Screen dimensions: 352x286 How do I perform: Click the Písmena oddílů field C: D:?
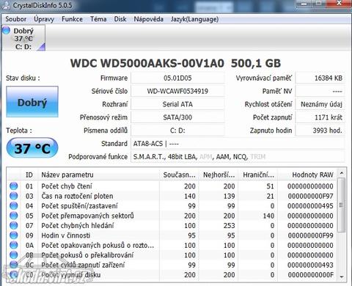177,131
